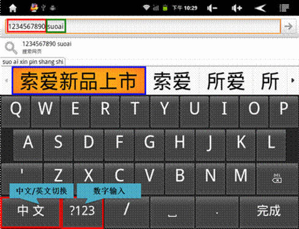Tap the 完成 done key
Viewport: 299px width, 229px height.
[268, 212]
